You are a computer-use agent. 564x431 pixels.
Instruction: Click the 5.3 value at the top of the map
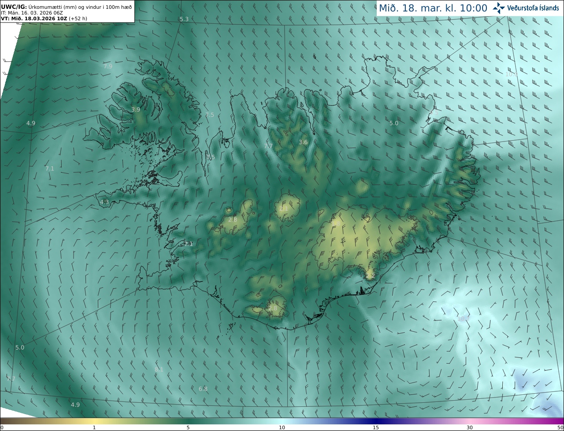(184, 19)
